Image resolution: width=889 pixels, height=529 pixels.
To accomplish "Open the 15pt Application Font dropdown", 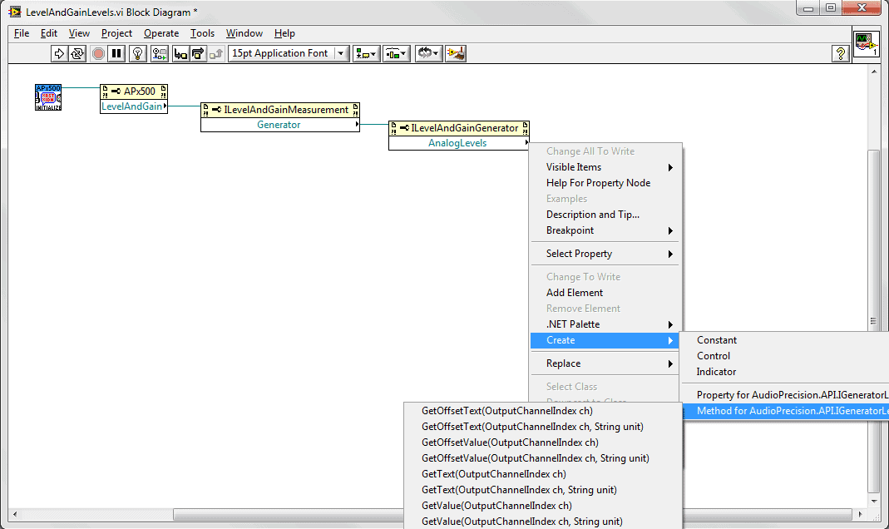I will tap(289, 53).
